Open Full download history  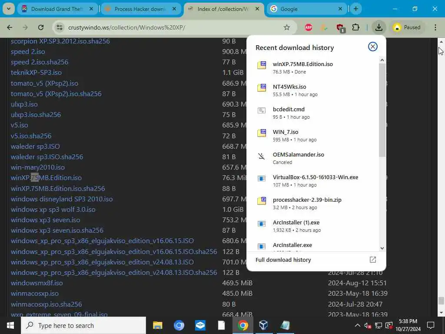coord(316,260)
